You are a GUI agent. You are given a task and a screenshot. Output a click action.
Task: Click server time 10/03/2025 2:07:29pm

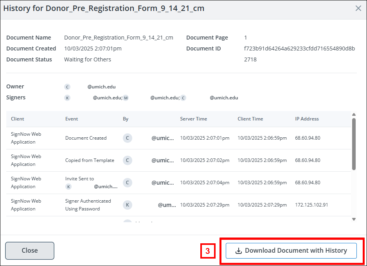click(x=205, y=205)
